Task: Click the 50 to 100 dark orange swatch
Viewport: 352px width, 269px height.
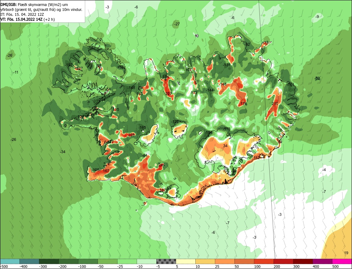Action: pos(244,261)
